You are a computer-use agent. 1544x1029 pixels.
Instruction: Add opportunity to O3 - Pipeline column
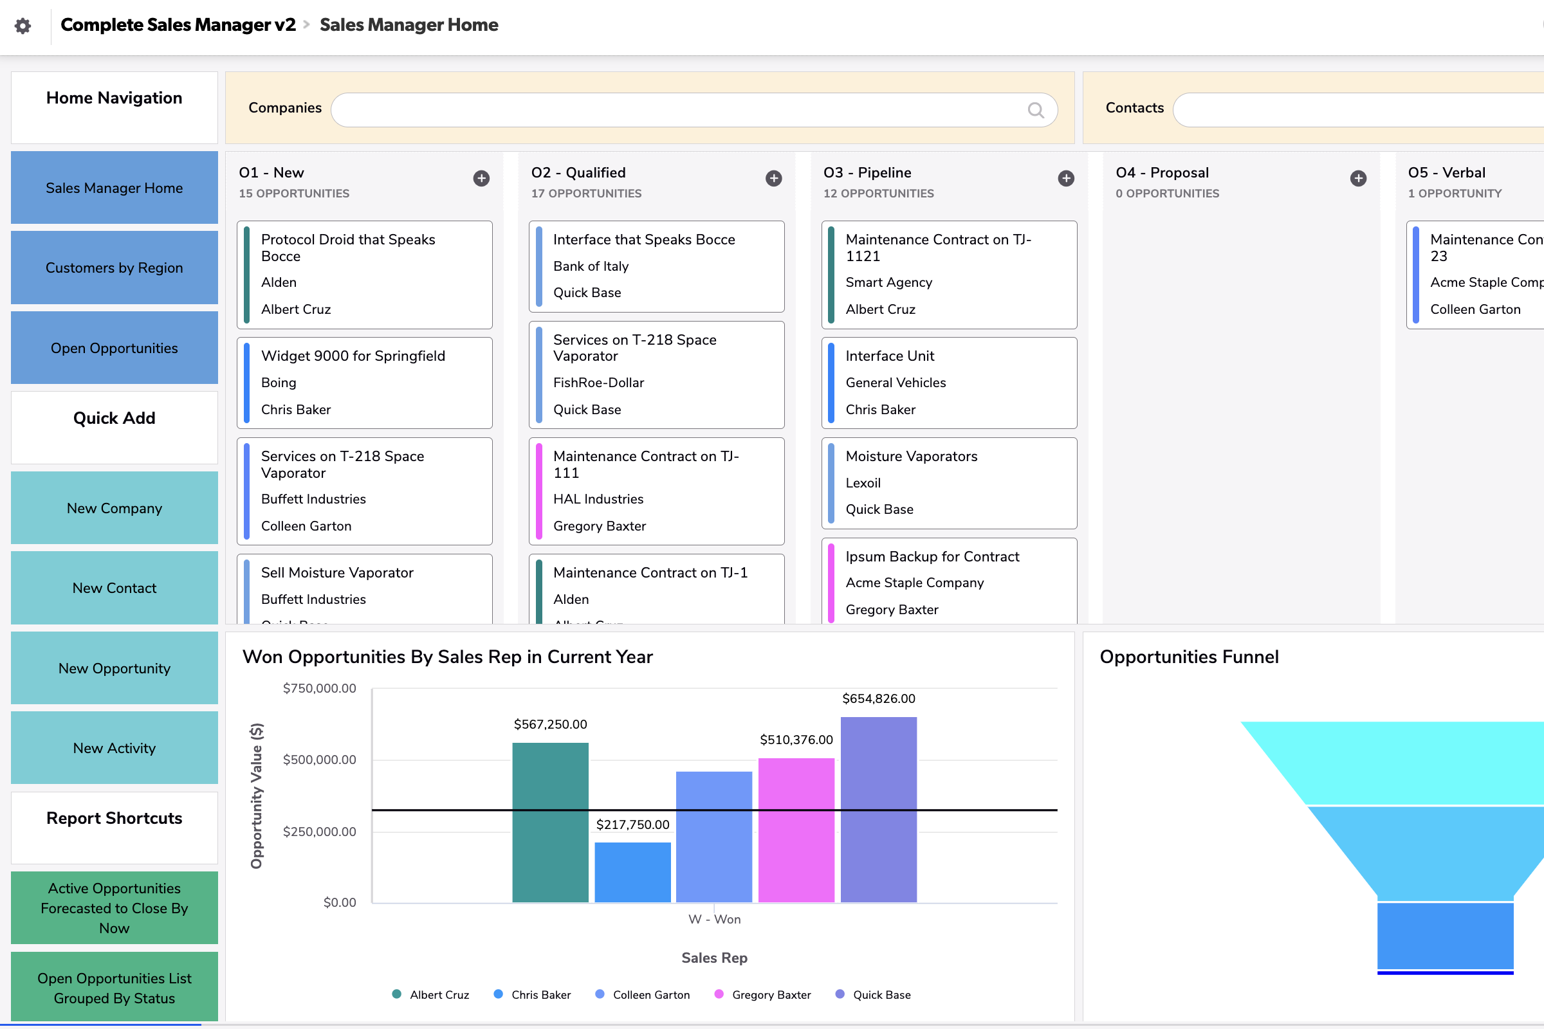pyautogui.click(x=1066, y=179)
